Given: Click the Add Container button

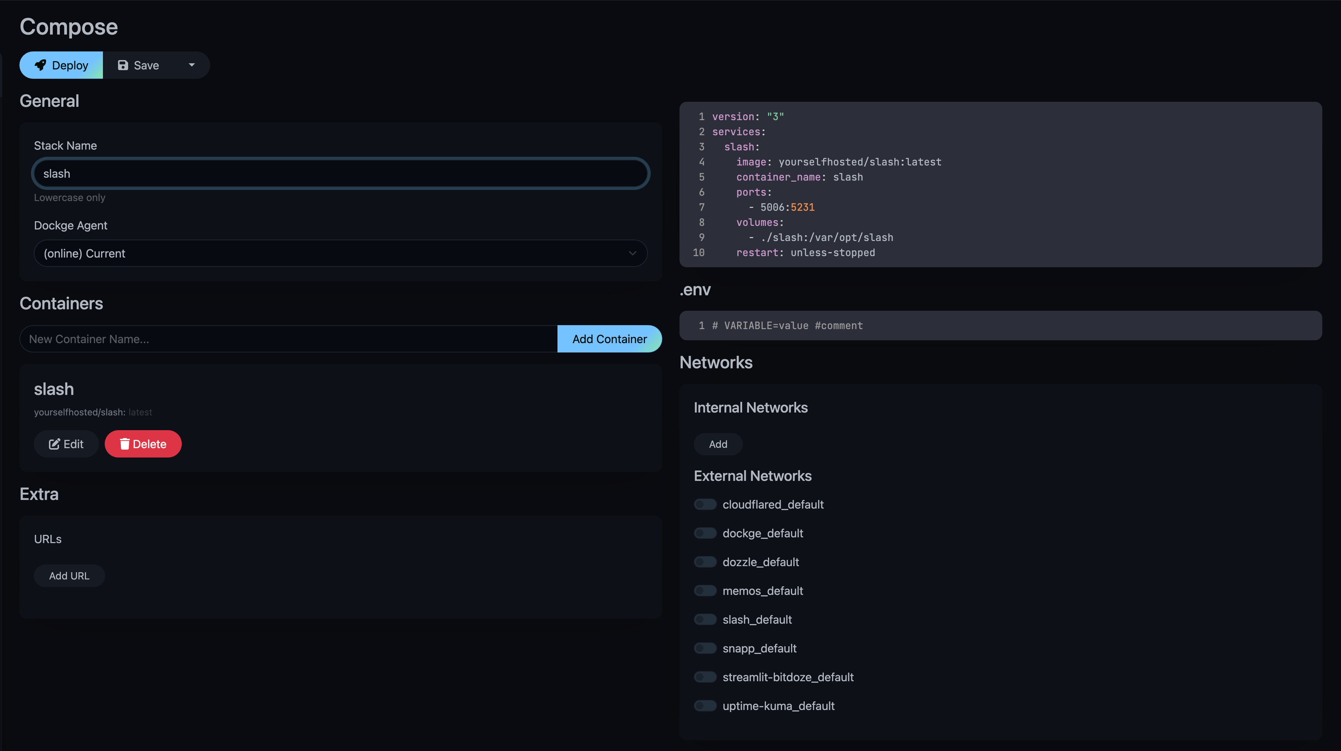Looking at the screenshot, I should pyautogui.click(x=609, y=339).
